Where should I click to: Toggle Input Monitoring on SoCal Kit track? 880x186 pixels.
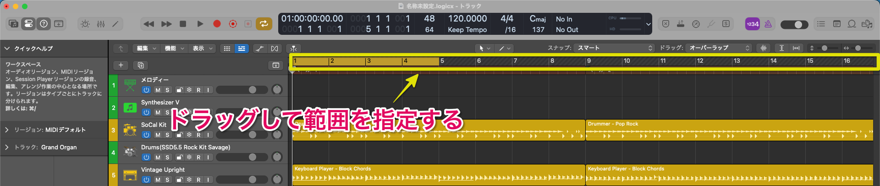(x=208, y=135)
